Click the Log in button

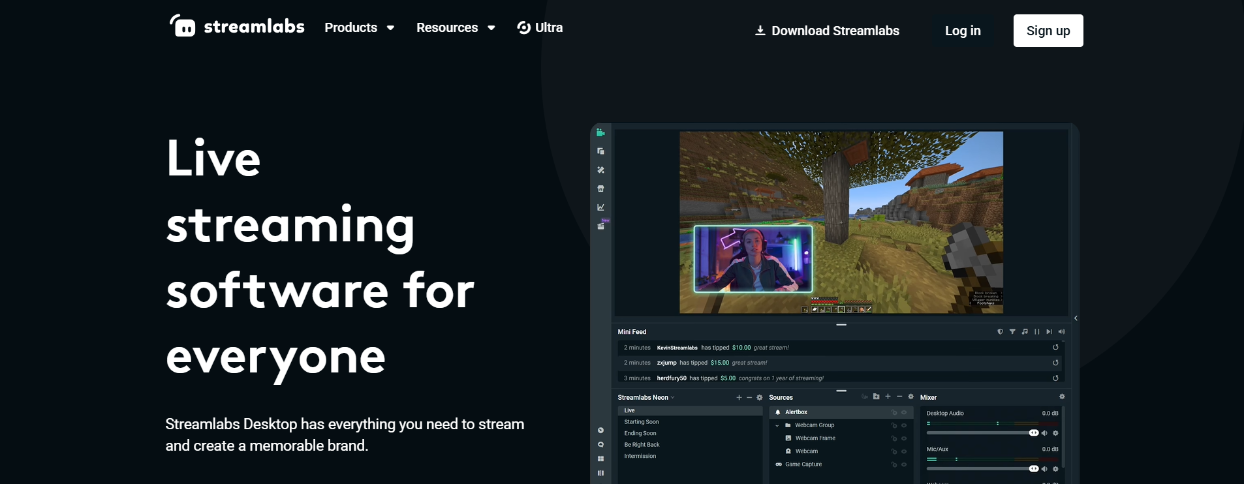pyautogui.click(x=963, y=31)
